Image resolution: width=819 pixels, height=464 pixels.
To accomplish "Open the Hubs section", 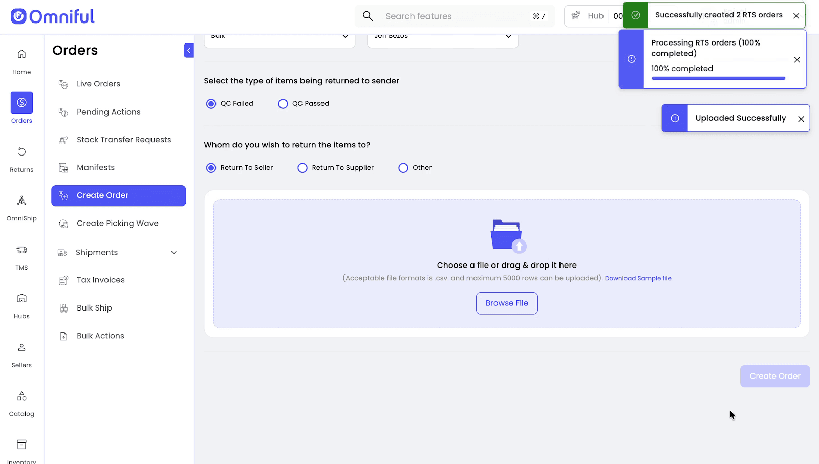I will (21, 298).
